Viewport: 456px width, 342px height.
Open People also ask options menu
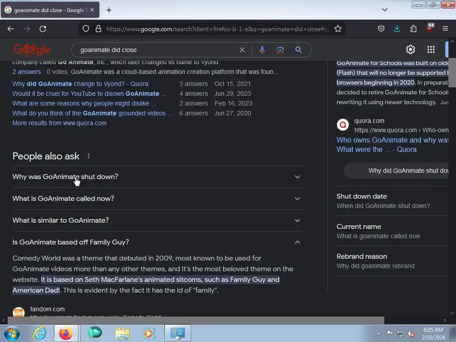tap(89, 156)
